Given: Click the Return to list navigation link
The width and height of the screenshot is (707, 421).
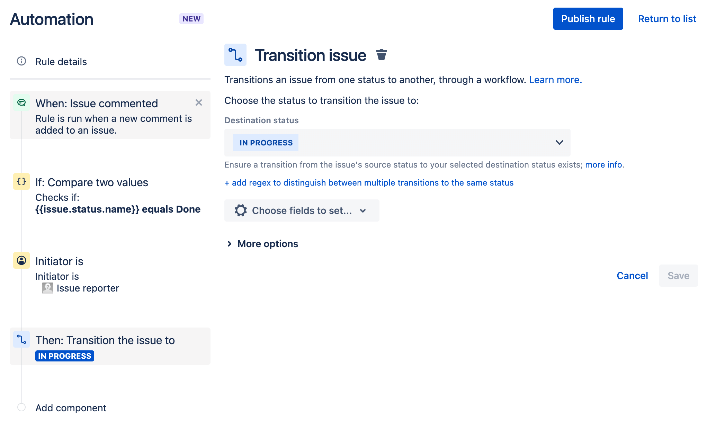Looking at the screenshot, I should (x=668, y=19).
